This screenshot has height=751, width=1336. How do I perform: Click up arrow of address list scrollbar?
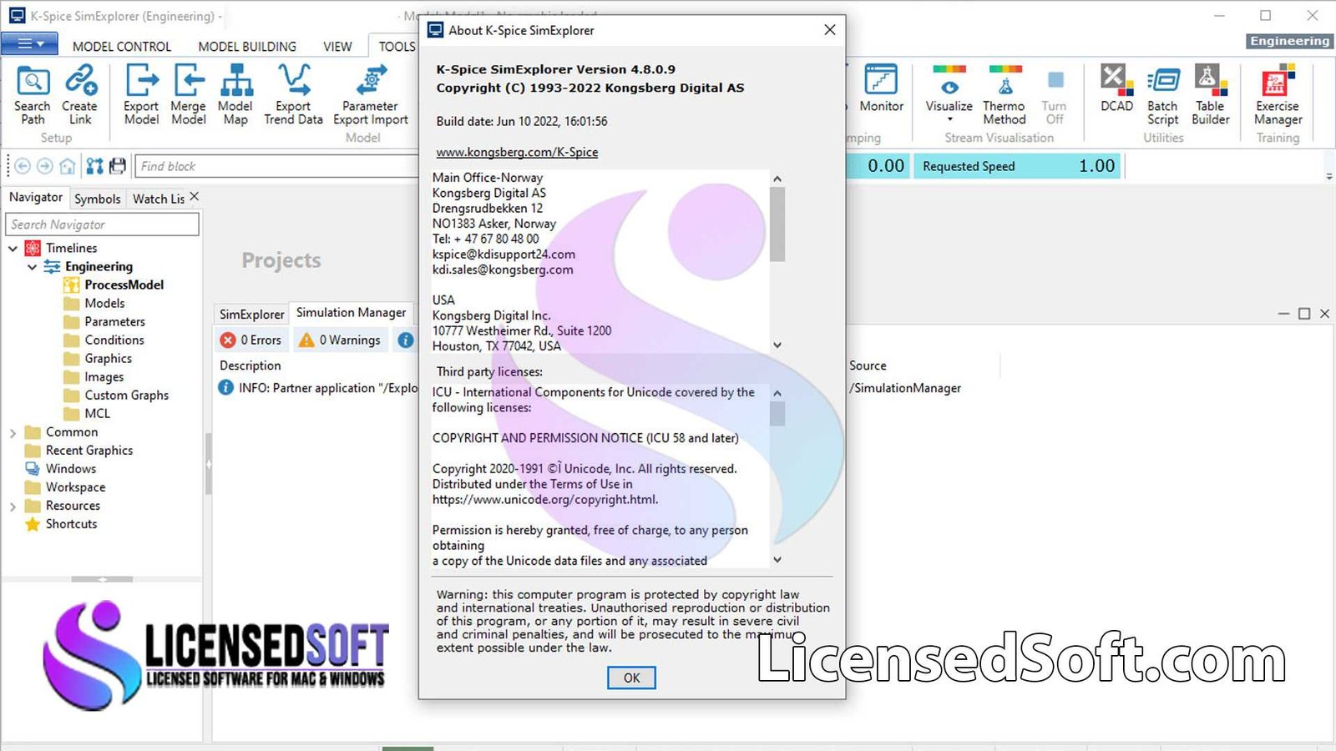pyautogui.click(x=777, y=179)
